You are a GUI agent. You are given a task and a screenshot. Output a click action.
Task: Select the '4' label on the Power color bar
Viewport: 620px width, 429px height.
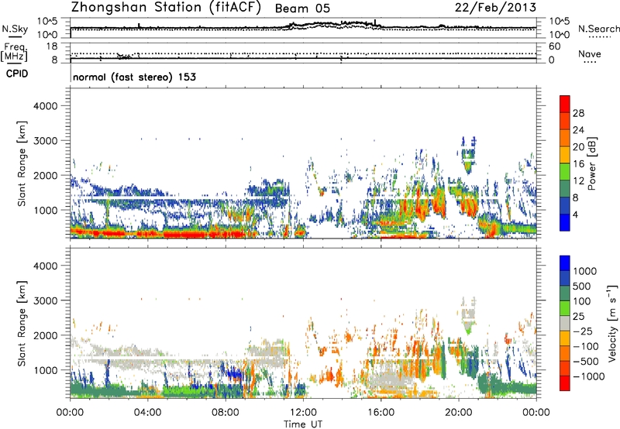(x=575, y=214)
